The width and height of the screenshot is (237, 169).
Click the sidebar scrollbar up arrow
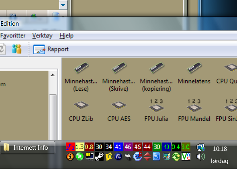[53, 75]
